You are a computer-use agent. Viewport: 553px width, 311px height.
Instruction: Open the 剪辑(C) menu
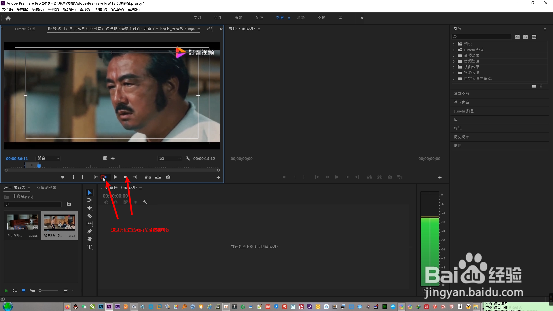point(38,9)
